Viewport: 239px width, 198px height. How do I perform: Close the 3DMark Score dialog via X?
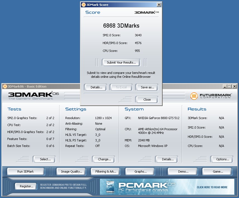pos(159,5)
